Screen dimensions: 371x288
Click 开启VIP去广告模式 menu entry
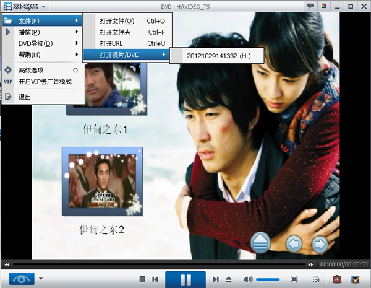pyautogui.click(x=42, y=82)
